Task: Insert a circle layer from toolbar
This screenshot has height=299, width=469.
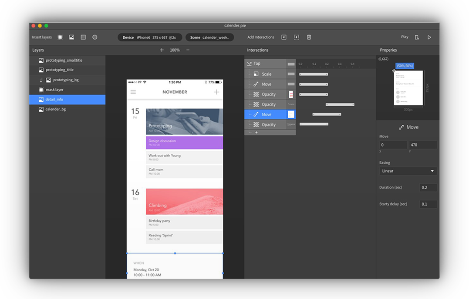Action: (x=94, y=37)
